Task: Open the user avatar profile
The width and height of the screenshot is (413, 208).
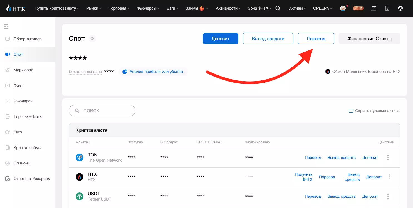Action: (x=343, y=8)
